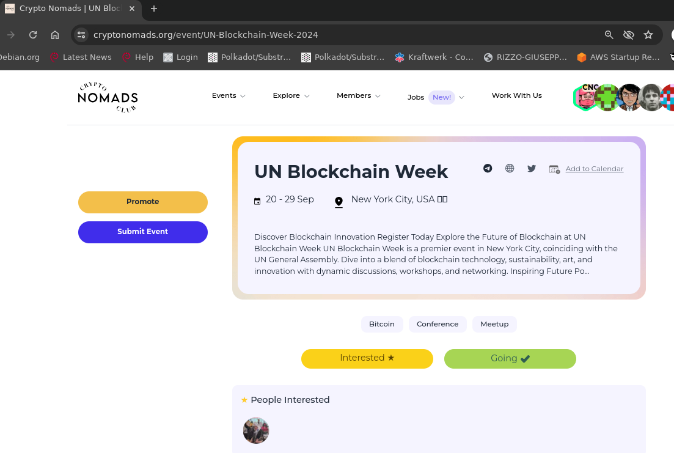The image size is (674, 453).
Task: Open the event's Telegram link icon
Action: coord(488,169)
